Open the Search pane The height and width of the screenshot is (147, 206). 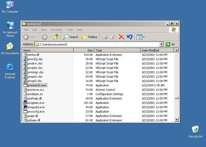[x=70, y=37]
